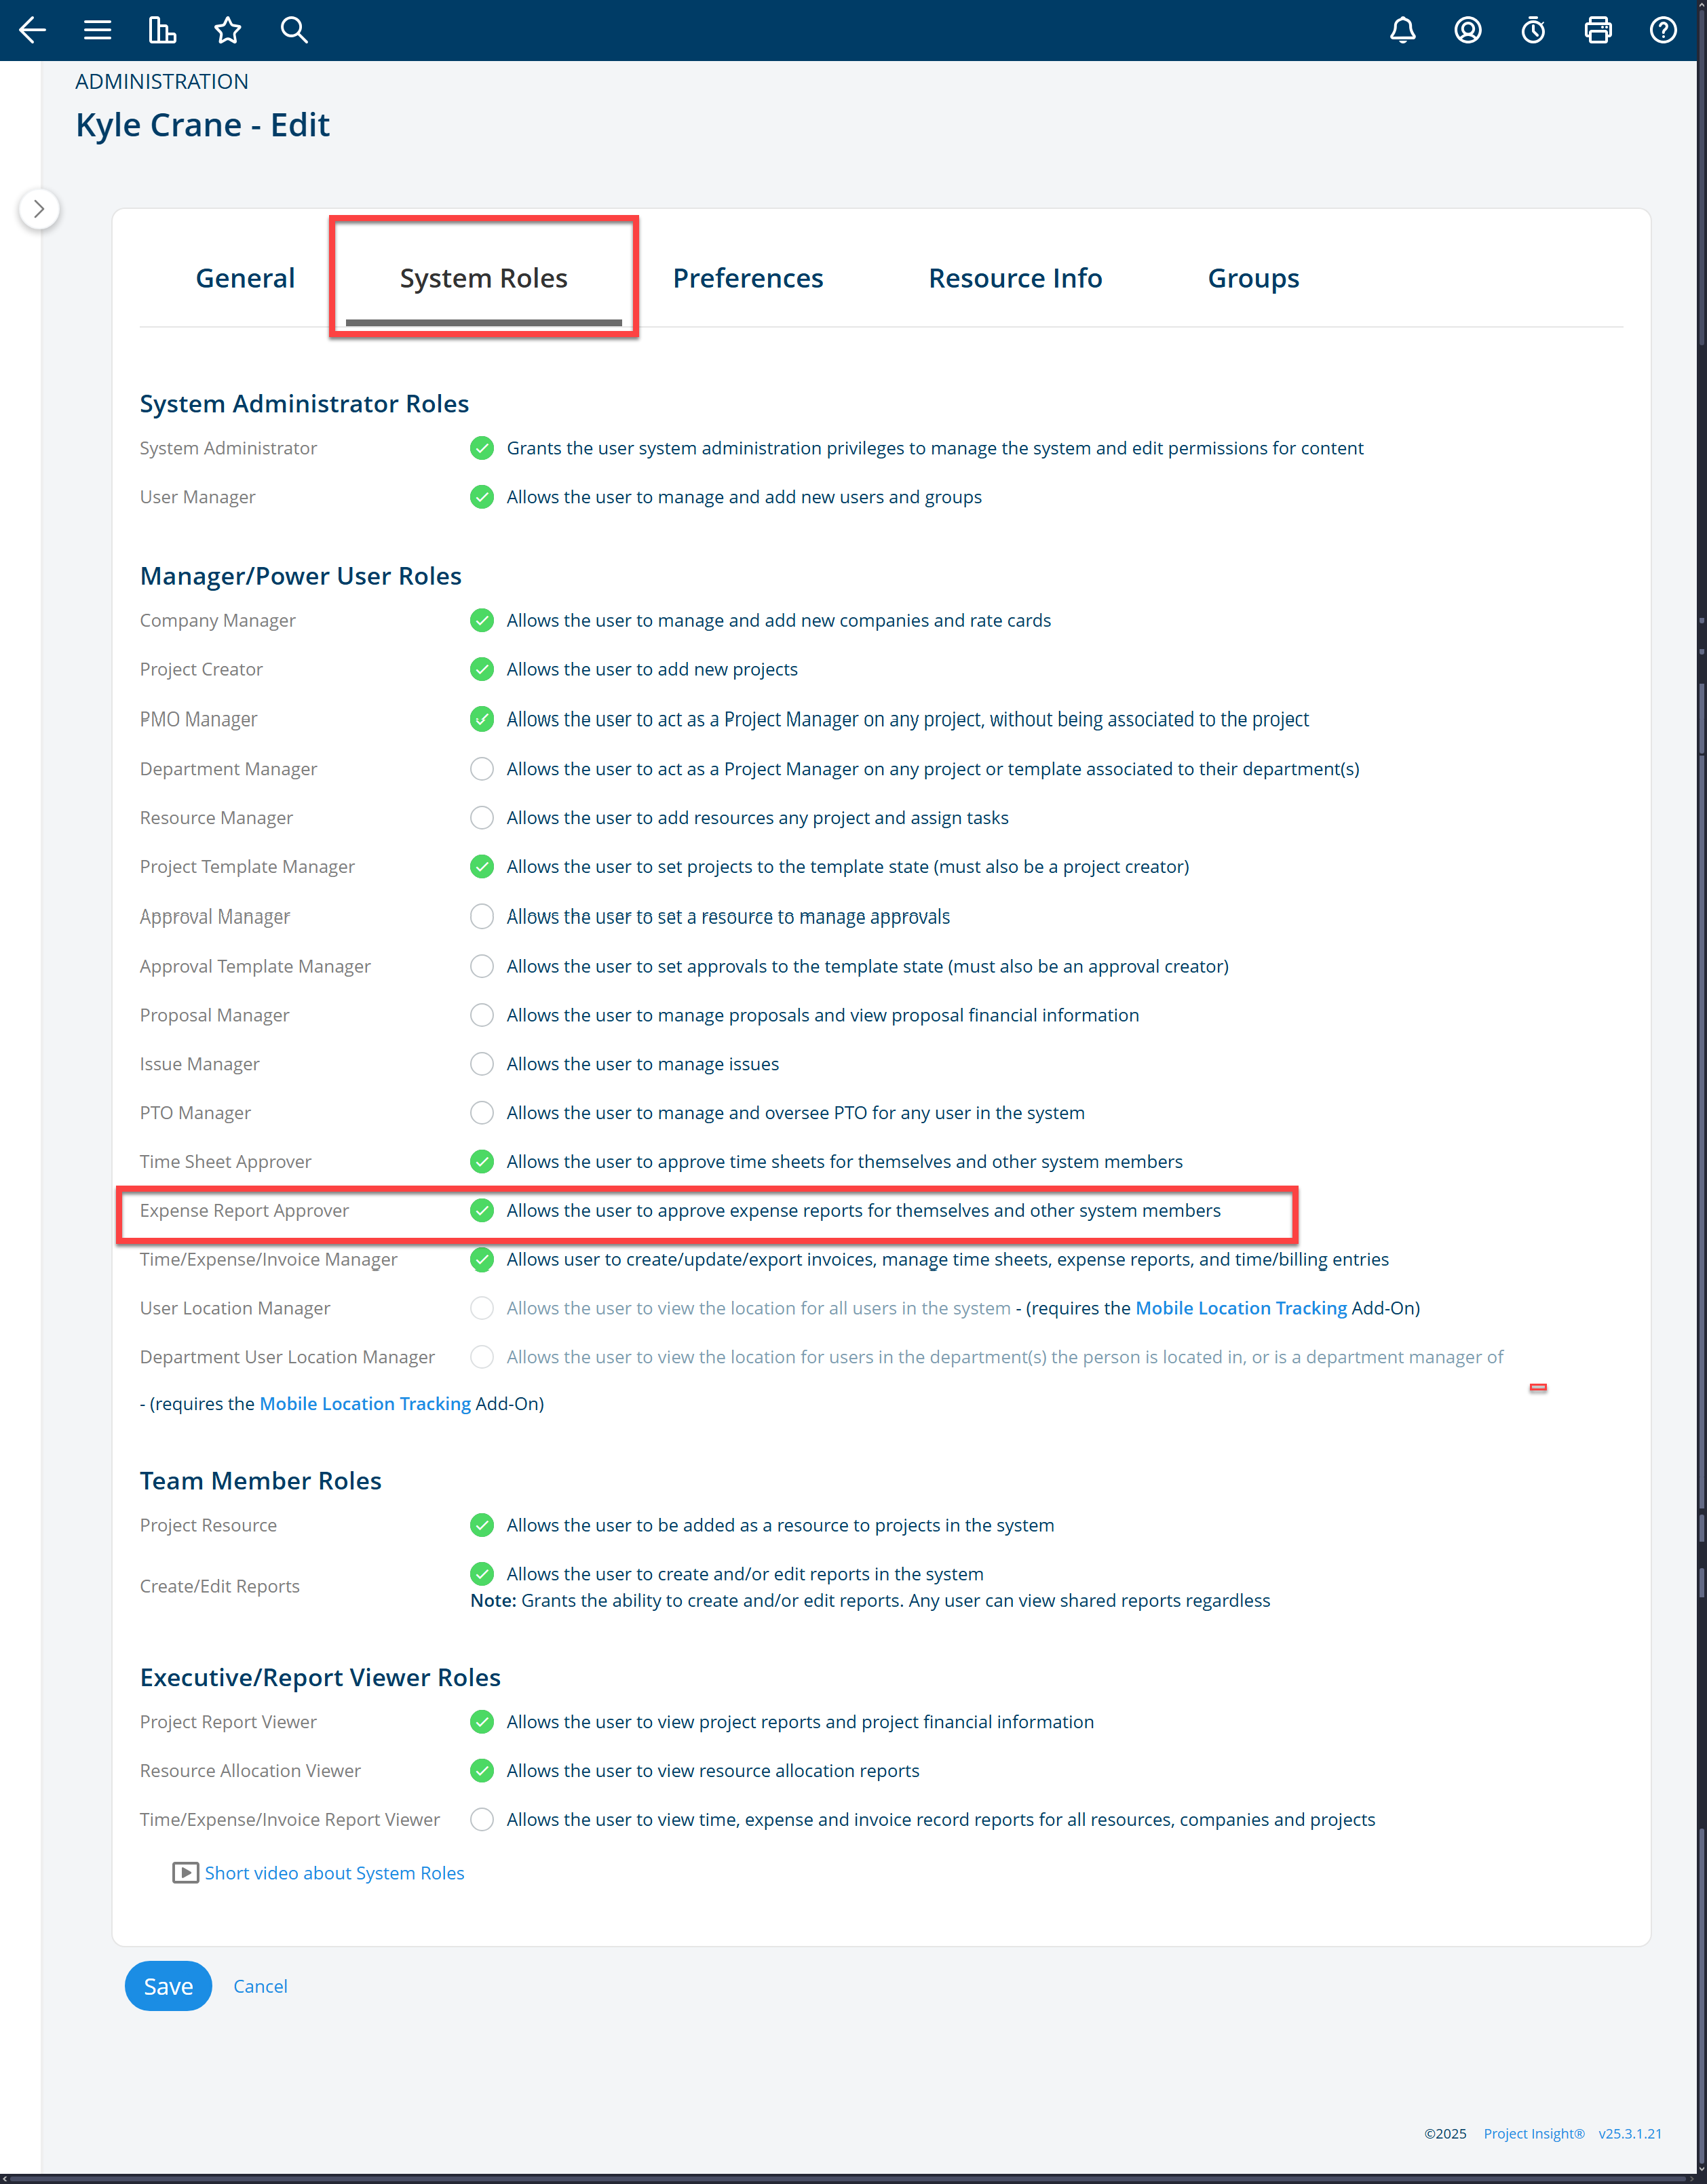Screen dimensions: 1707x2184
Task: Open the hamburger navigation menu
Action: pos(97,30)
